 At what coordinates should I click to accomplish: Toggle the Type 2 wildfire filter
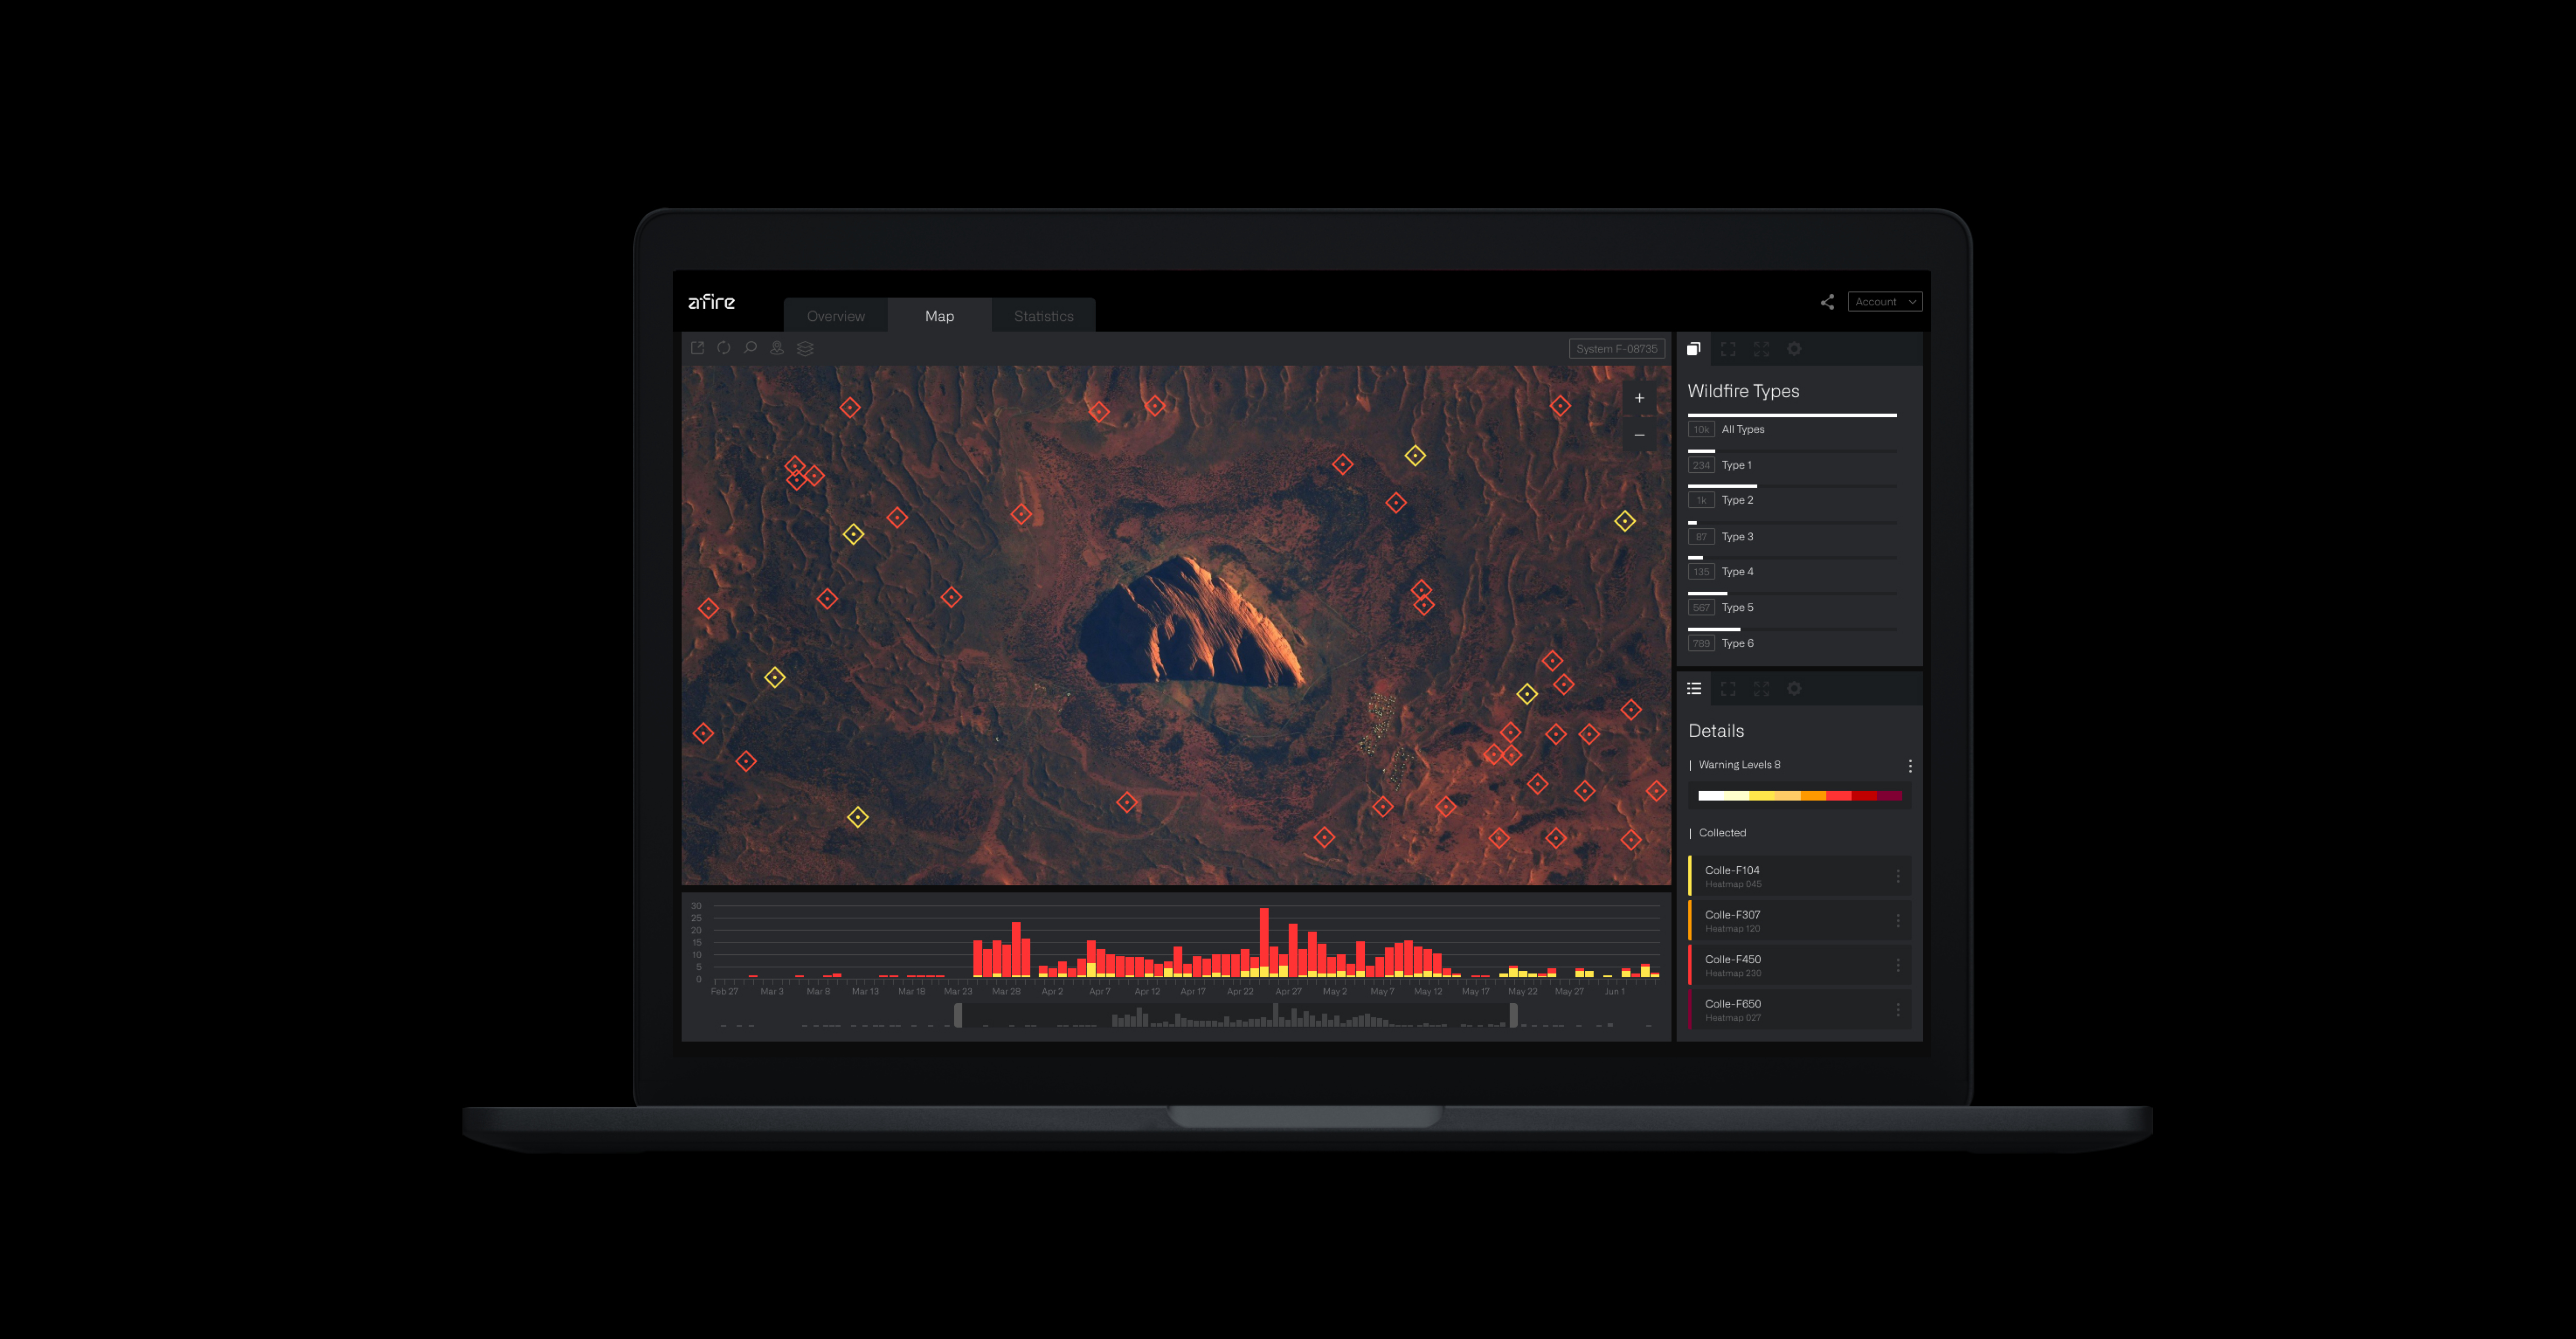(1738, 500)
